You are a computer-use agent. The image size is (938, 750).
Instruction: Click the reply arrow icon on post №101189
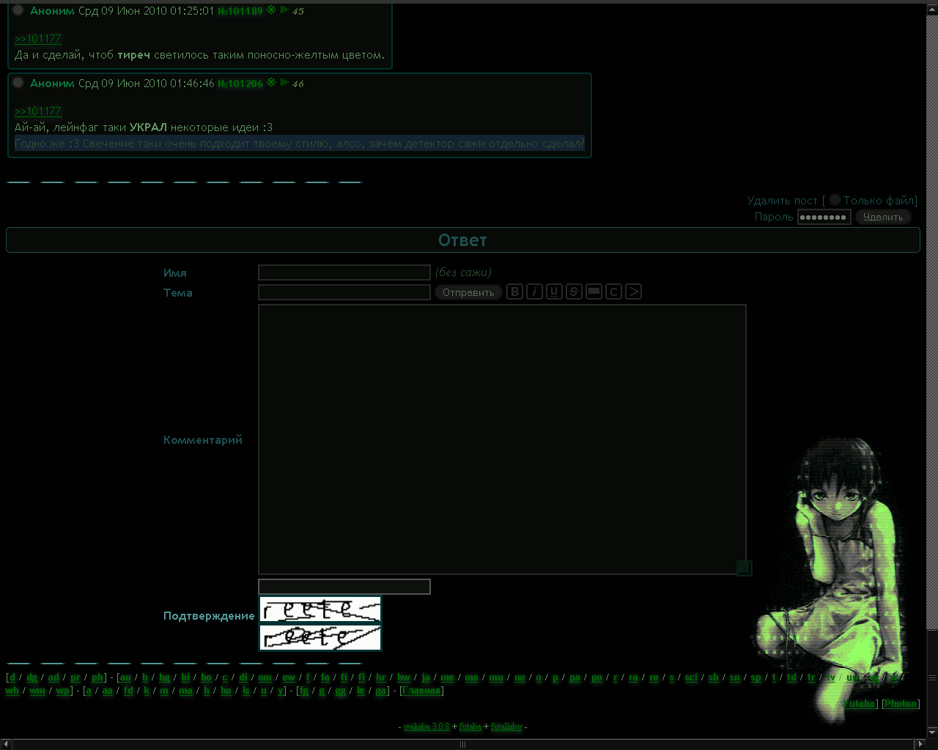pyautogui.click(x=284, y=10)
